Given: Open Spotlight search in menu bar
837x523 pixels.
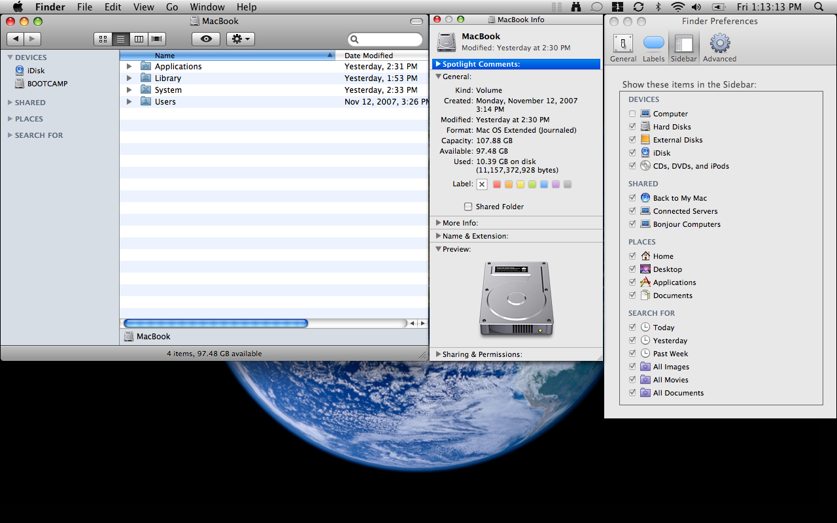Looking at the screenshot, I should [x=819, y=7].
